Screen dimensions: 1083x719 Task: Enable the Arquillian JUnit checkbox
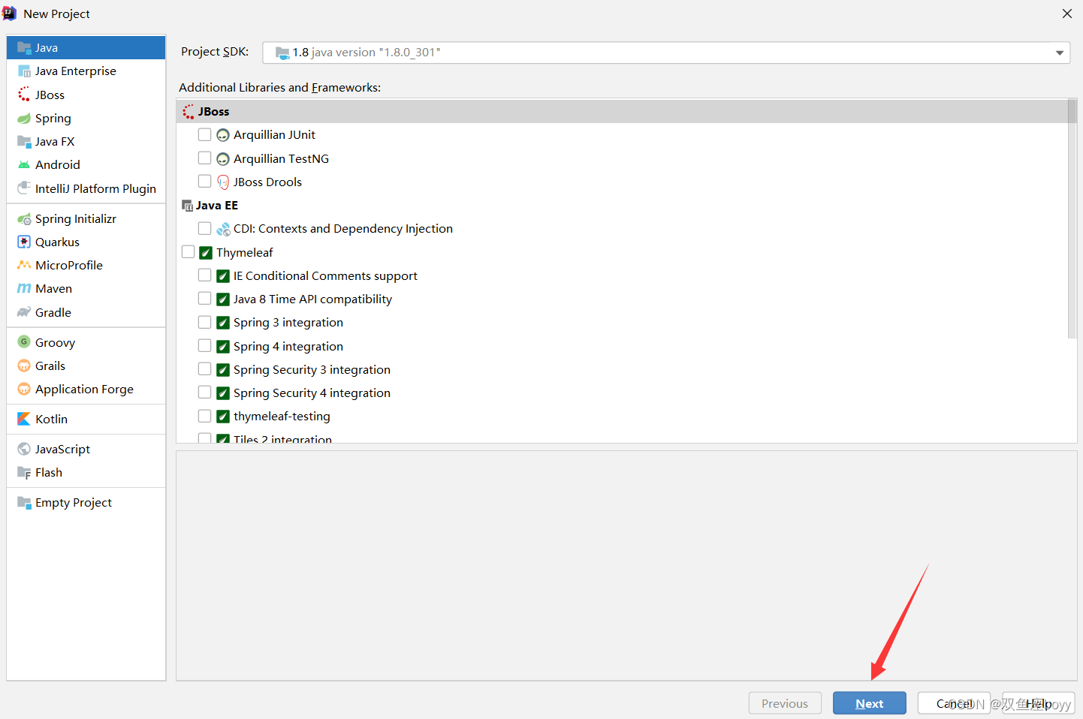204,134
